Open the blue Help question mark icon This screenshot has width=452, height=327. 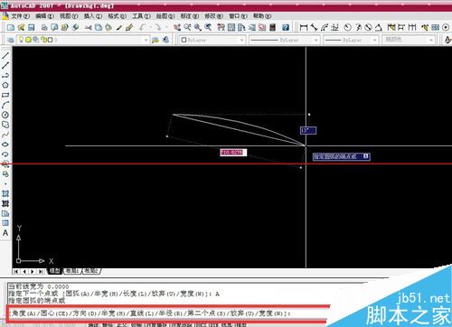tap(286, 28)
